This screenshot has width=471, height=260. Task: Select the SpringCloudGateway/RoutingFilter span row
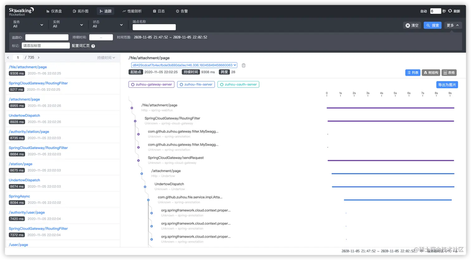click(x=172, y=121)
